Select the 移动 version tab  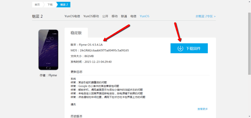(x=114, y=16)
